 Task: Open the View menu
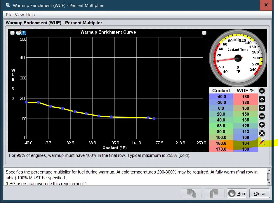[19, 15]
